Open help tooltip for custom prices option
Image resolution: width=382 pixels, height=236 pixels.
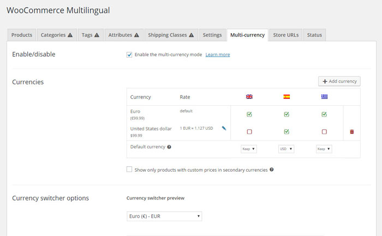[271, 170]
